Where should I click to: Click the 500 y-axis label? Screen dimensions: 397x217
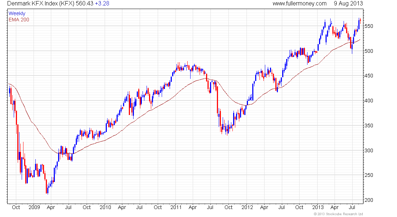coord(368,51)
